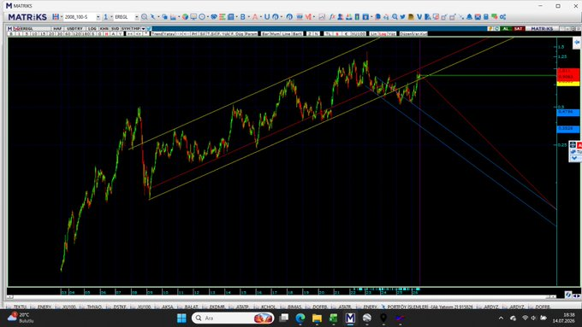Open the zoom magnifier tool in toolbar
This screenshot has width=582, height=327.
[144, 17]
